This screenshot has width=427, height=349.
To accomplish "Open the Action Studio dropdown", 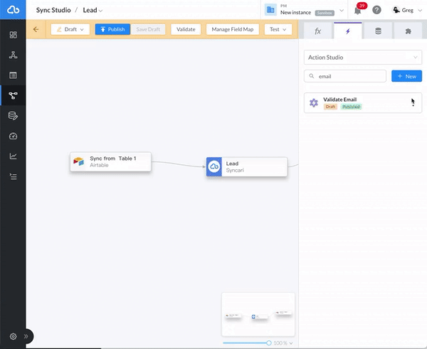I will point(363,58).
